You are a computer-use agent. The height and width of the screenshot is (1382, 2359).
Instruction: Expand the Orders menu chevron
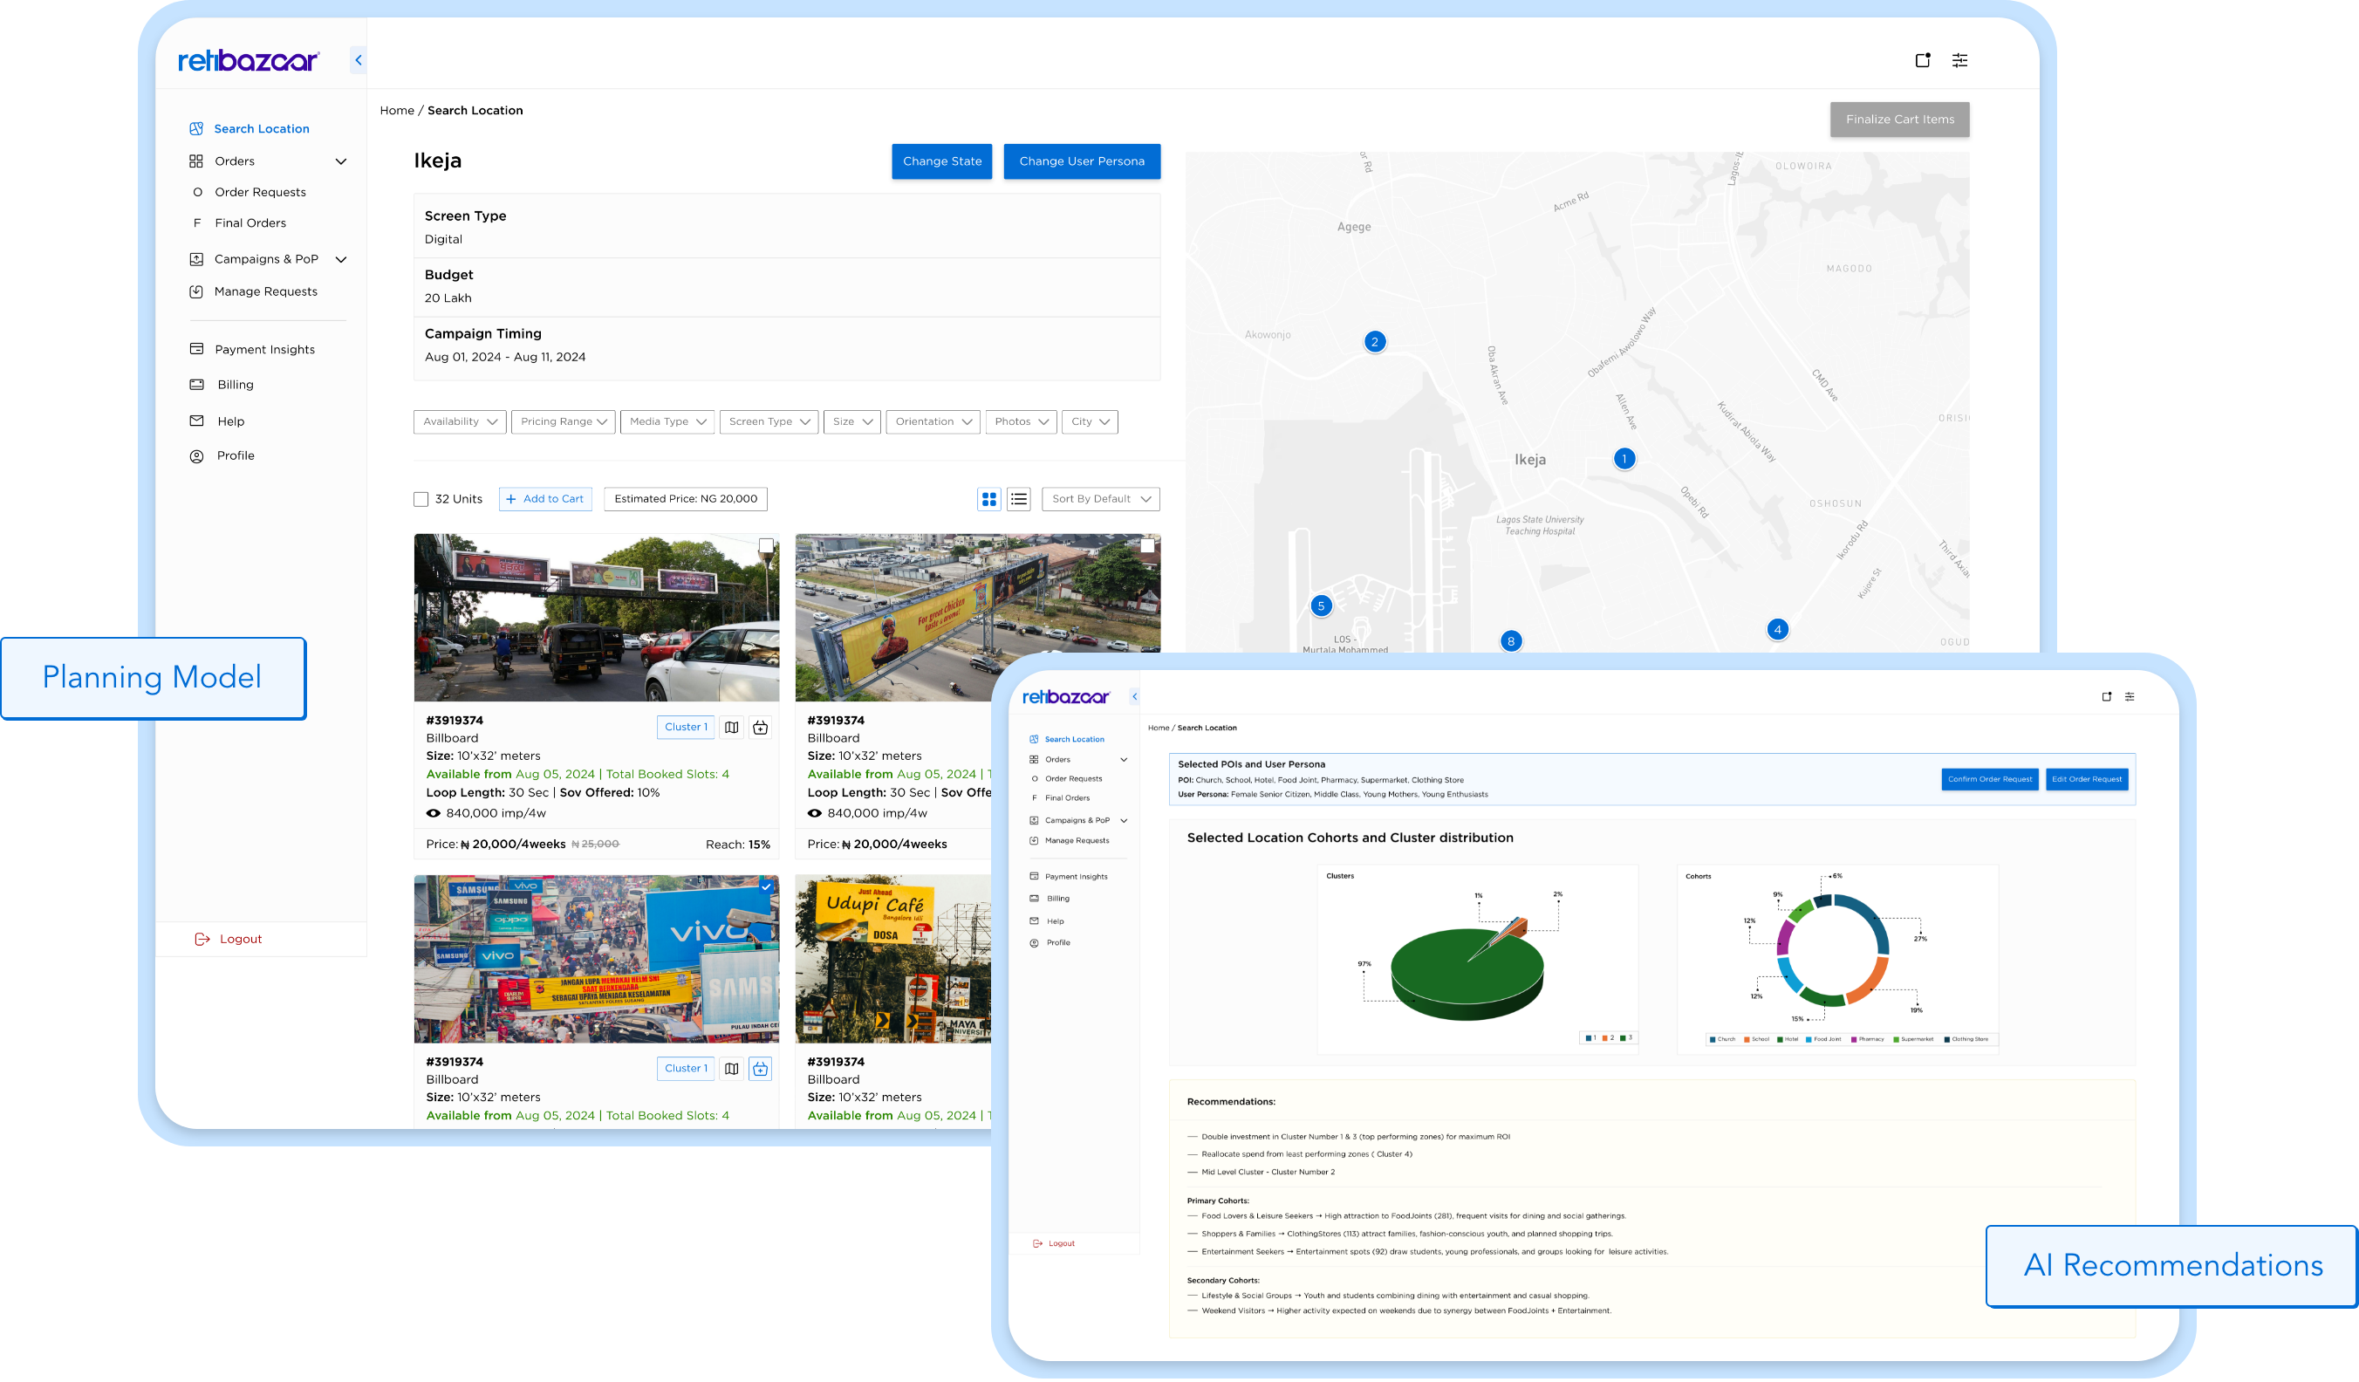point(341,161)
